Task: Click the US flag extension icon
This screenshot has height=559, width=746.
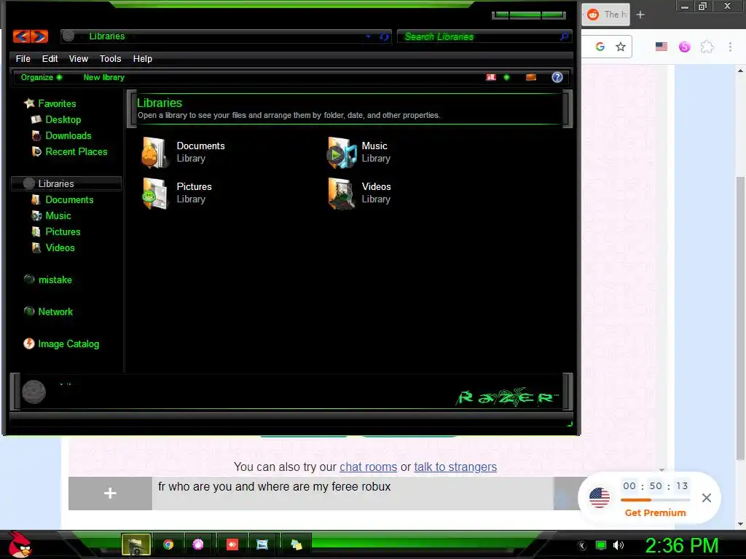Action: [x=661, y=47]
